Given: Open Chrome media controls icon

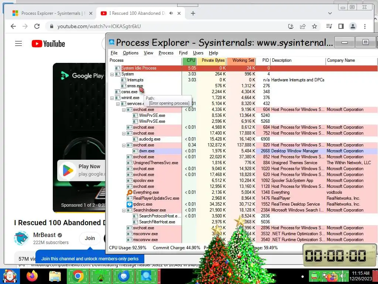Looking at the screenshot, I should coord(329,26).
